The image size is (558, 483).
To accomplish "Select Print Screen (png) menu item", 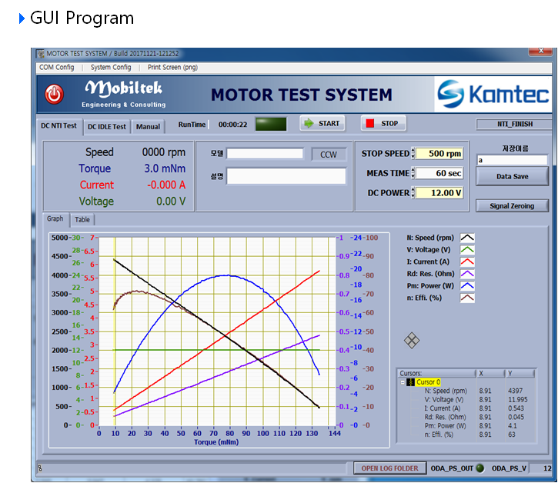I will point(172,67).
